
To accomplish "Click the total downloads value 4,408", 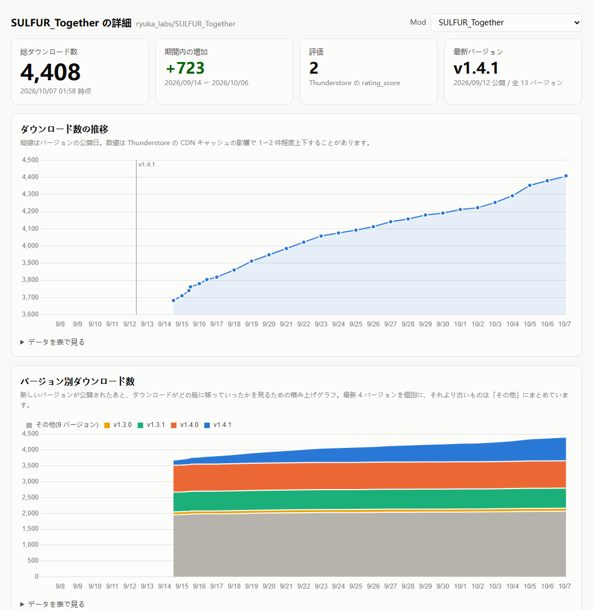I will (x=51, y=73).
